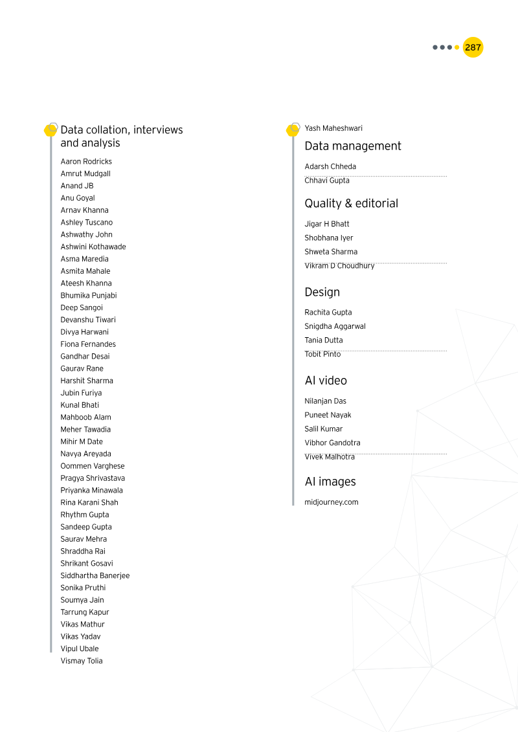Select the name Rachita Gupta
This screenshot has height=732, width=518.
[328, 313]
